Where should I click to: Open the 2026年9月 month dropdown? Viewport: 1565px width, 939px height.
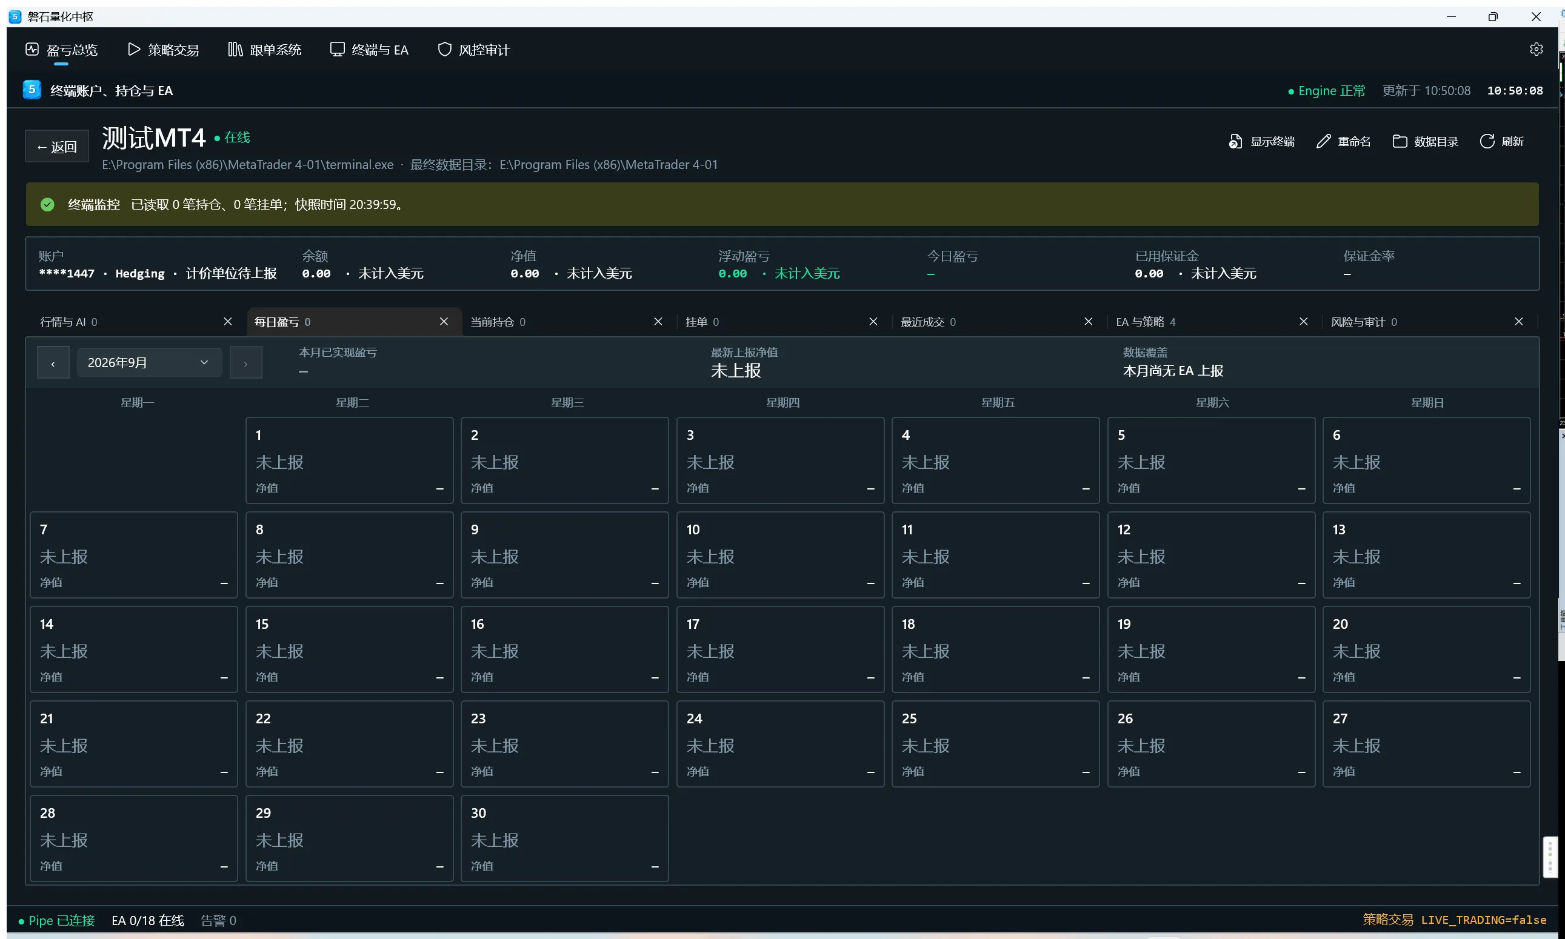tap(150, 362)
